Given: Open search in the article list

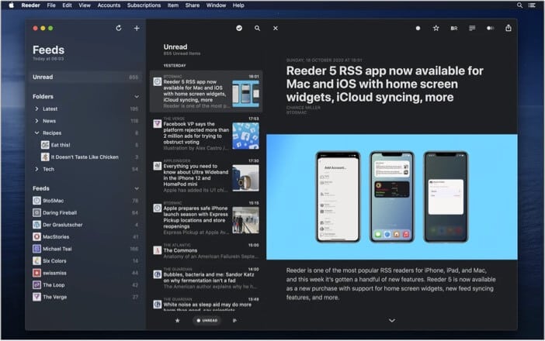Looking at the screenshot, I should tap(257, 29).
